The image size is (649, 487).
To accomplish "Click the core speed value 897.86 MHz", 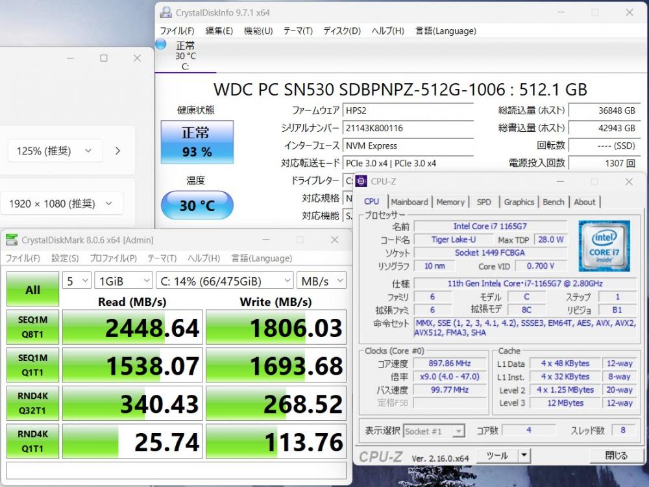I will click(x=450, y=363).
